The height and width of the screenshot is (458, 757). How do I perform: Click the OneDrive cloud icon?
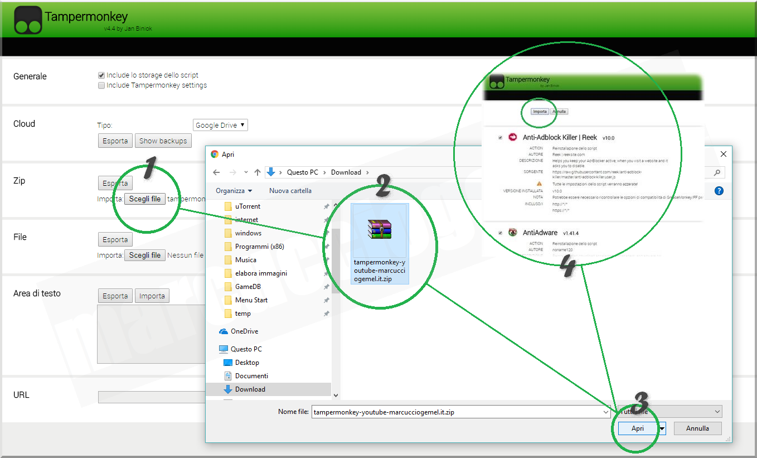click(224, 331)
